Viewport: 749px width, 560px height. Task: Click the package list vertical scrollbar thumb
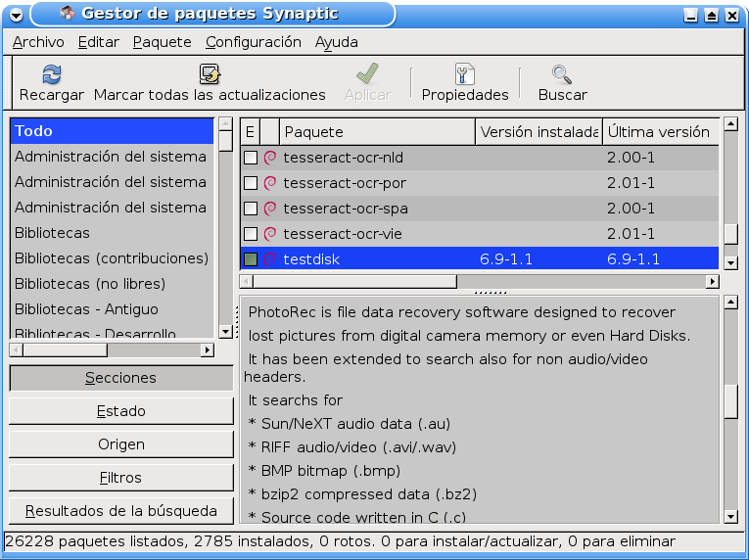(x=730, y=234)
